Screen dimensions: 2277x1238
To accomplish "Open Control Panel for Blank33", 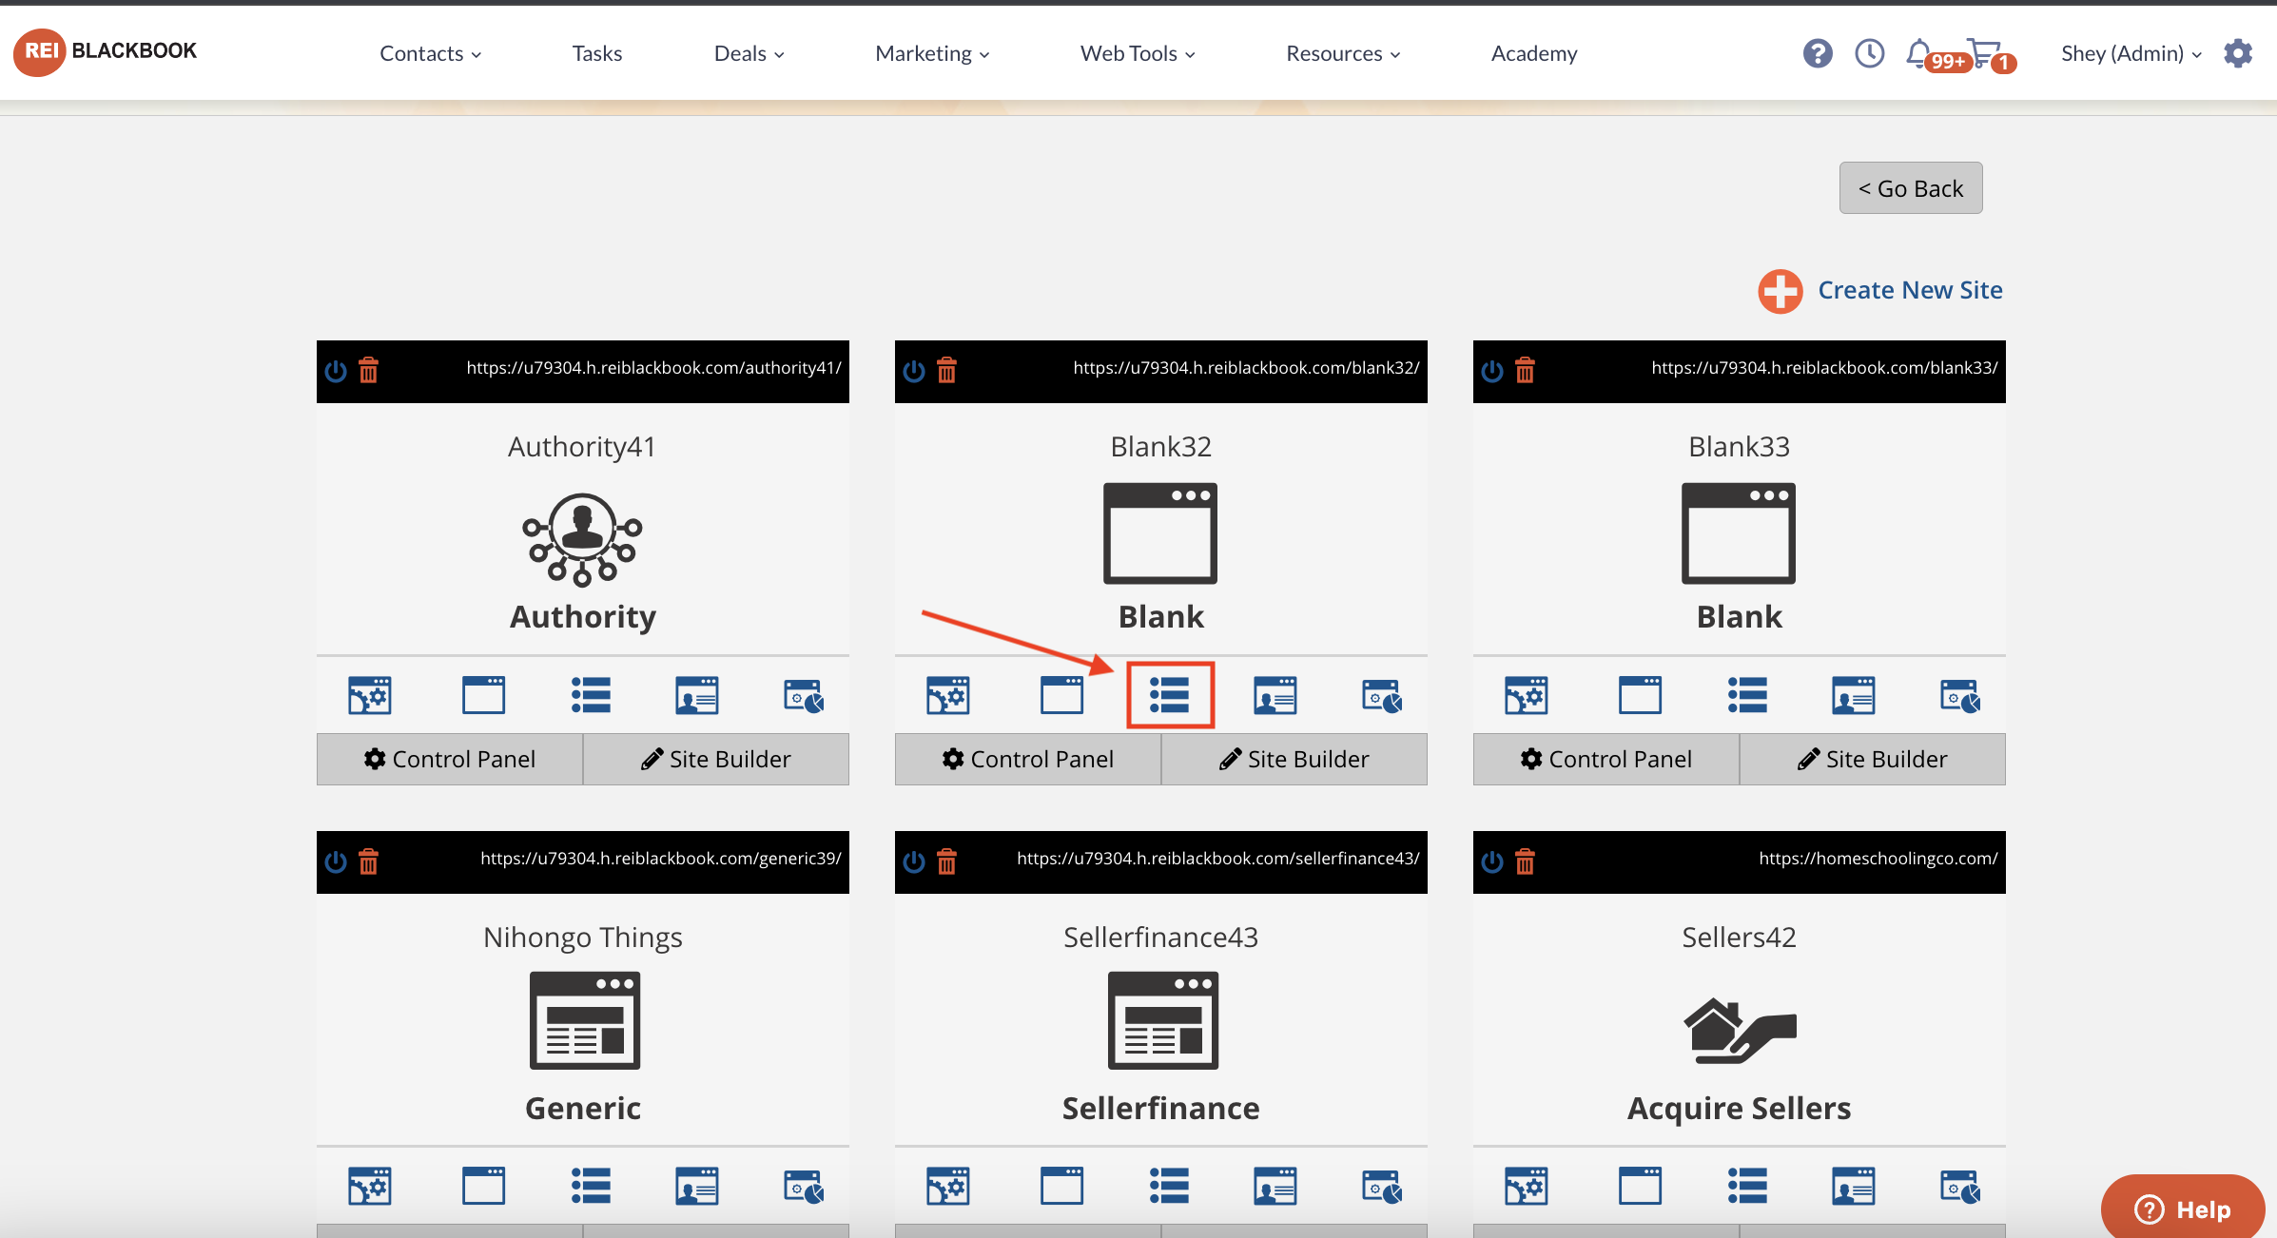I will tap(1606, 759).
